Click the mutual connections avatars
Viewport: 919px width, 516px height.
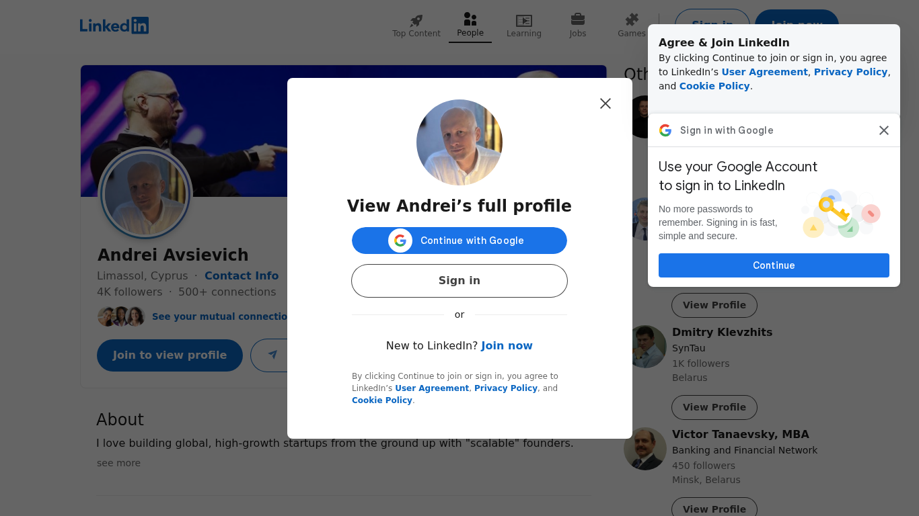121,316
